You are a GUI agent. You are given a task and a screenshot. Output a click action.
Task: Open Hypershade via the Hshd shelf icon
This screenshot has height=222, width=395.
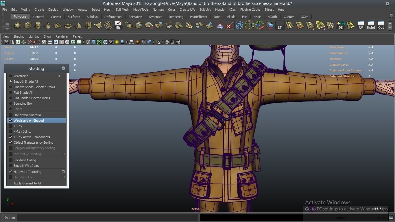(371, 25)
